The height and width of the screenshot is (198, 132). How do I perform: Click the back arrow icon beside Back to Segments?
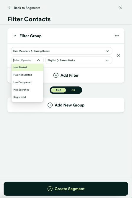tap(10, 8)
